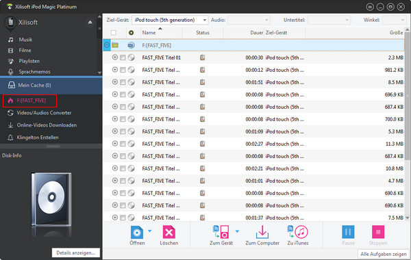Click the status icon in 7.5 MB row
411x260 pixels.
pyautogui.click(x=202, y=218)
